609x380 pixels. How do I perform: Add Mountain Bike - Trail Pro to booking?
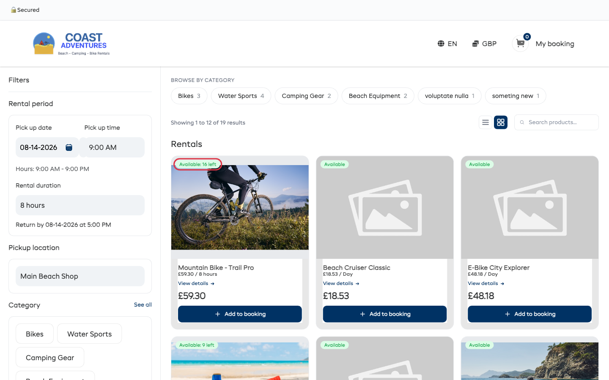(x=240, y=314)
